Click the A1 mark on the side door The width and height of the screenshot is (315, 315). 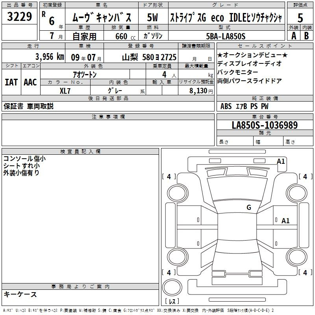(285, 221)
